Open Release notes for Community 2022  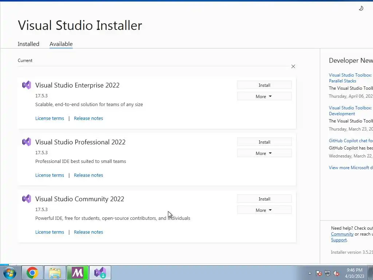[x=89, y=232]
